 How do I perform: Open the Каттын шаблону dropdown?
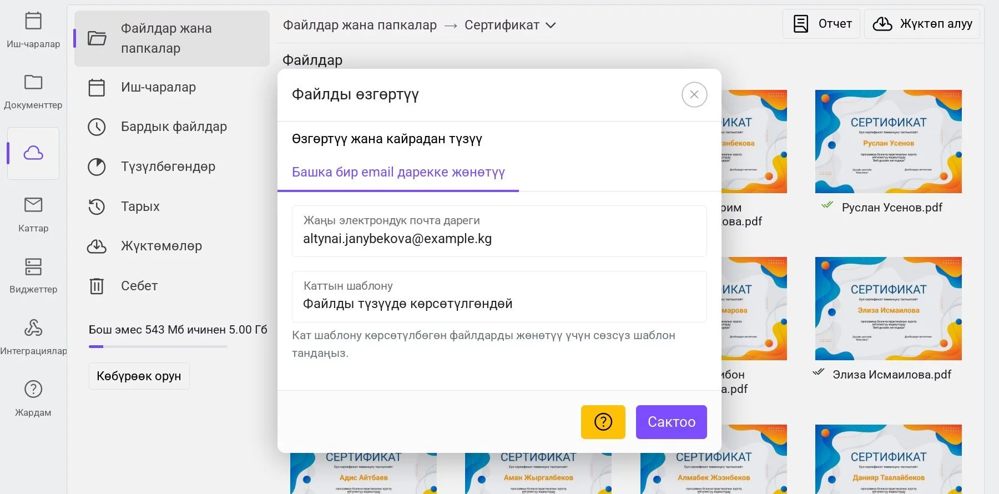(x=500, y=296)
